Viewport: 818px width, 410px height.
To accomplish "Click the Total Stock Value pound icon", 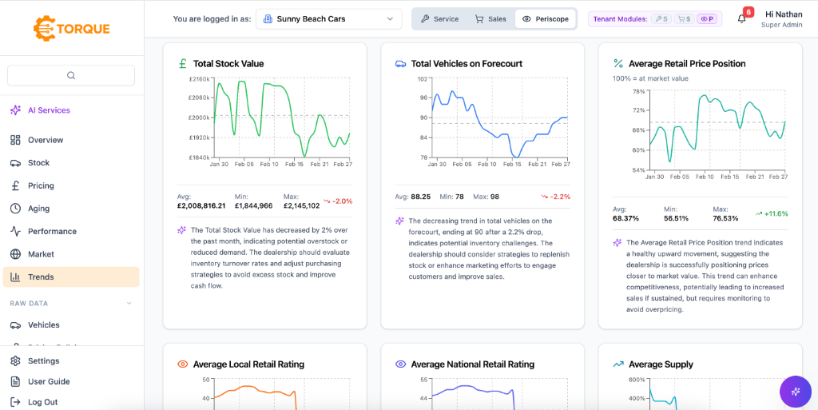I will [x=182, y=64].
